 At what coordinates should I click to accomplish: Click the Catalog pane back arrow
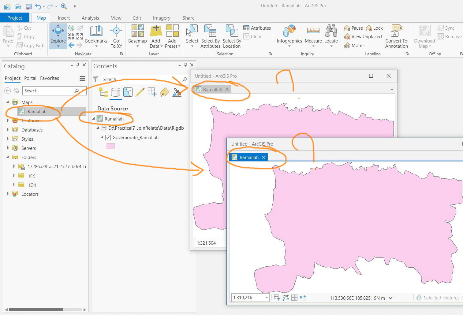pyautogui.click(x=8, y=91)
